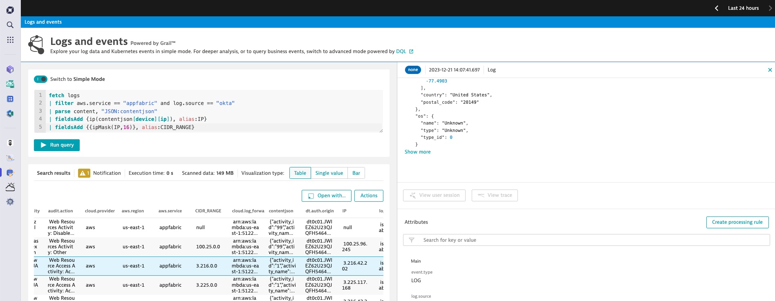Sort by the aws.service column header
This screenshot has height=301, width=775.
[170, 211]
